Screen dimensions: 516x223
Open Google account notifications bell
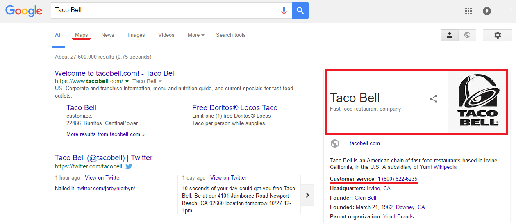coord(487,11)
